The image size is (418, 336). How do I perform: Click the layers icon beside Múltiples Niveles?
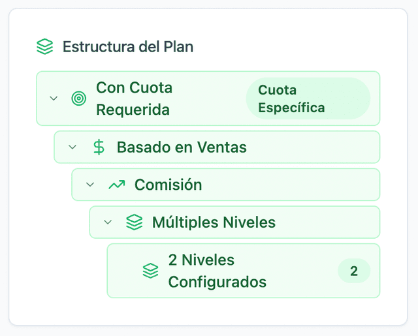click(134, 222)
